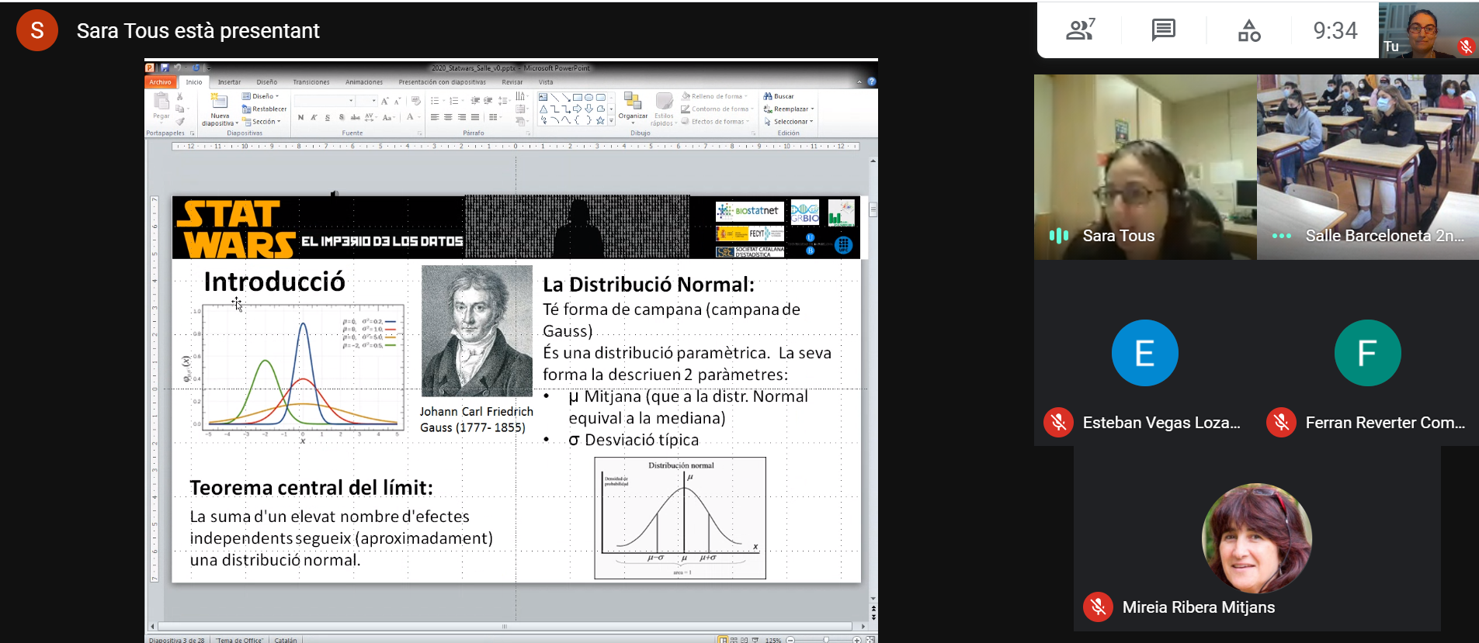This screenshot has width=1479, height=643.
Task: Click the Undo arrow in quick access toolbar
Action: pos(178,67)
